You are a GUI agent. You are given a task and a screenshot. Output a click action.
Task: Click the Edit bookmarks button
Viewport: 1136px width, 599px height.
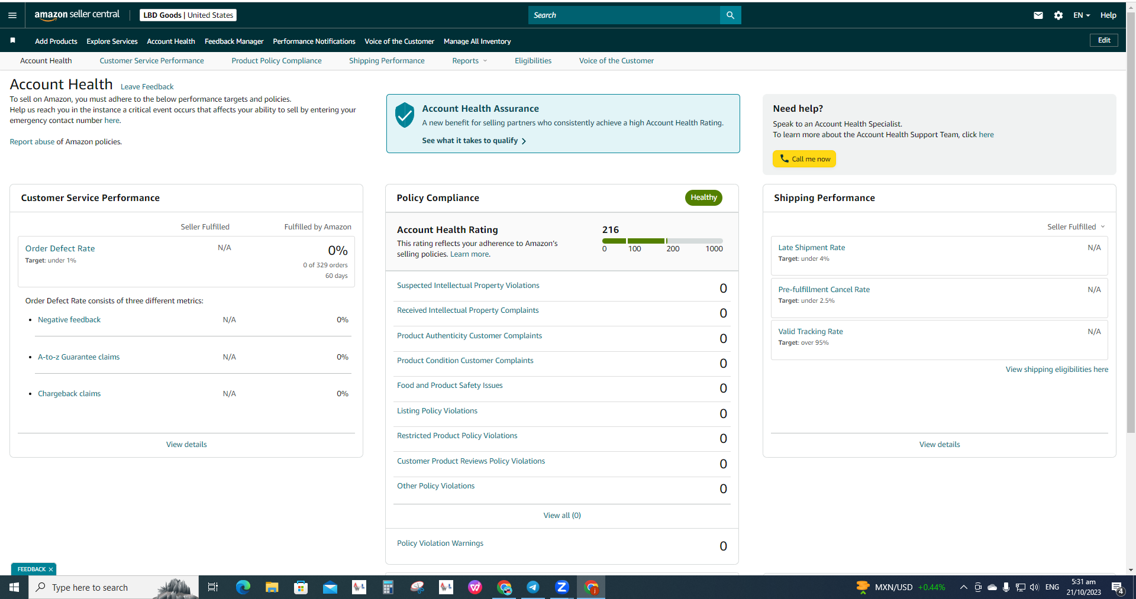click(x=1104, y=40)
